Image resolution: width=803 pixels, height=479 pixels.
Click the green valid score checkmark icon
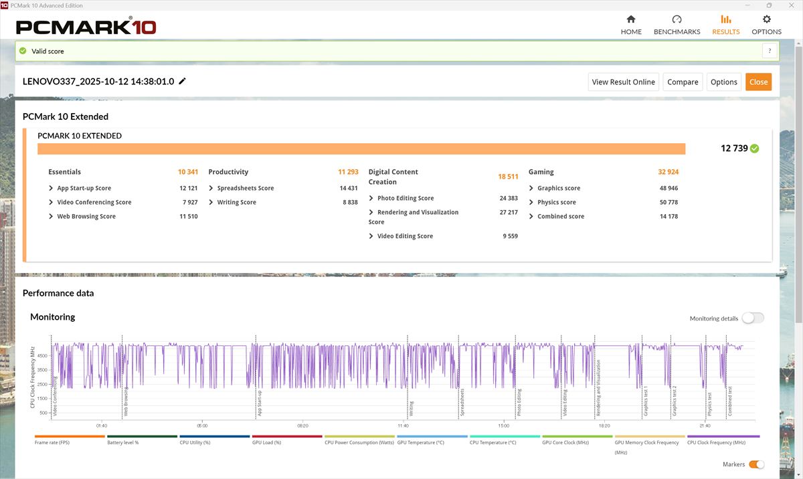pos(23,51)
